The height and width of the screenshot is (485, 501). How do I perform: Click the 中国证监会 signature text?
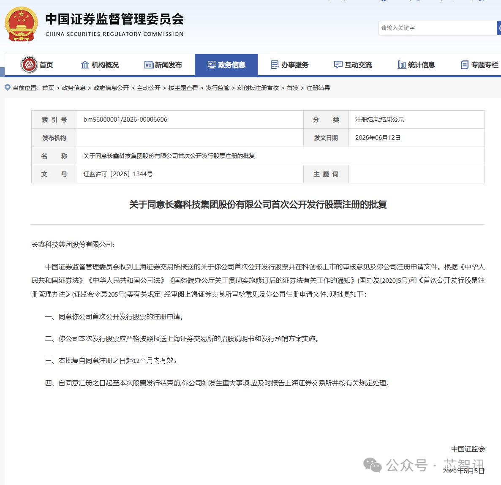pos(468,449)
